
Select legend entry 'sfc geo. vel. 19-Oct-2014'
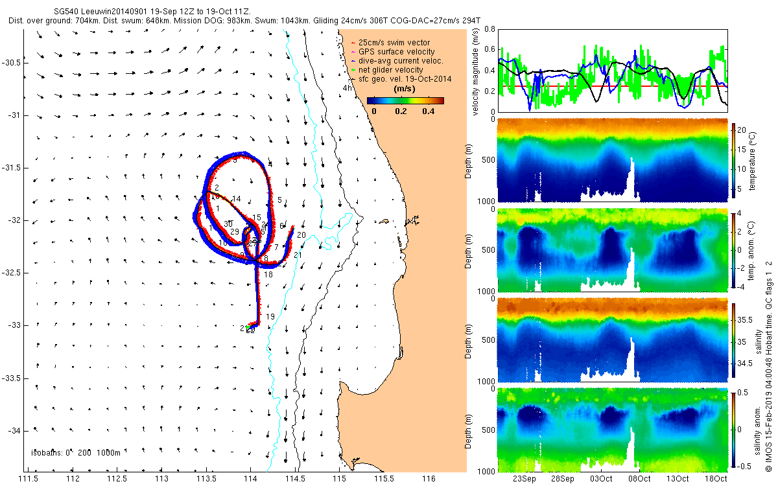point(407,78)
